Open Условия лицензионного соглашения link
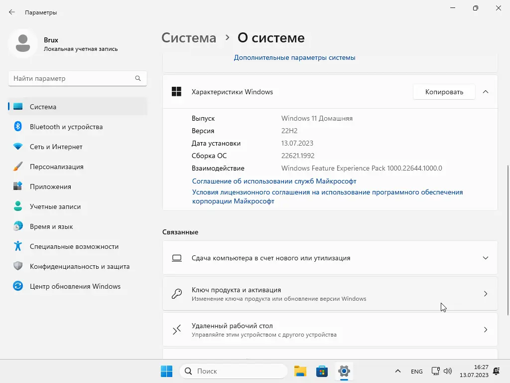The height and width of the screenshot is (383, 510). [x=327, y=196]
